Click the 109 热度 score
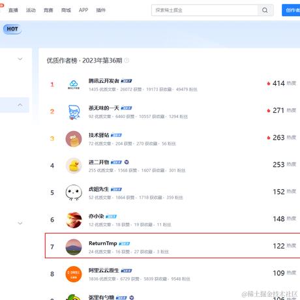300x300 pixels. click(284, 273)
